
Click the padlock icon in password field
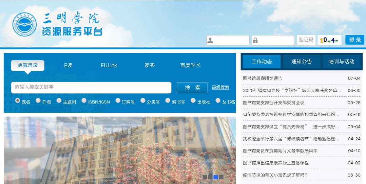[255, 41]
